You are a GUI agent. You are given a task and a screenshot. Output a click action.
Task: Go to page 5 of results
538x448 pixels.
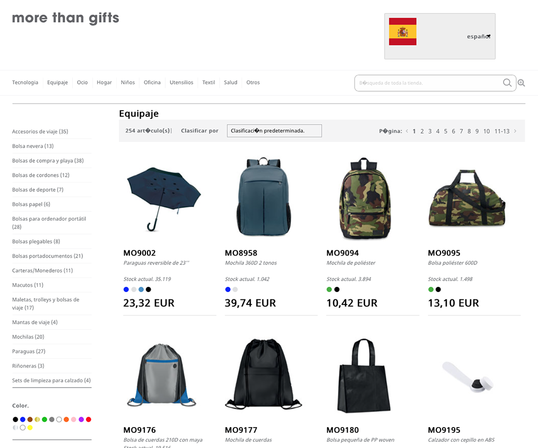click(x=445, y=131)
